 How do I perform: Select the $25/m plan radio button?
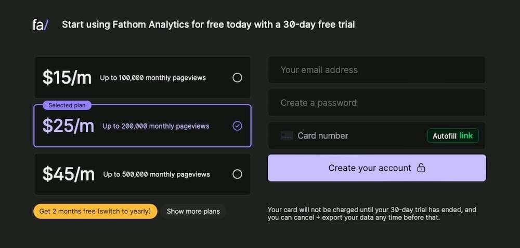point(237,126)
